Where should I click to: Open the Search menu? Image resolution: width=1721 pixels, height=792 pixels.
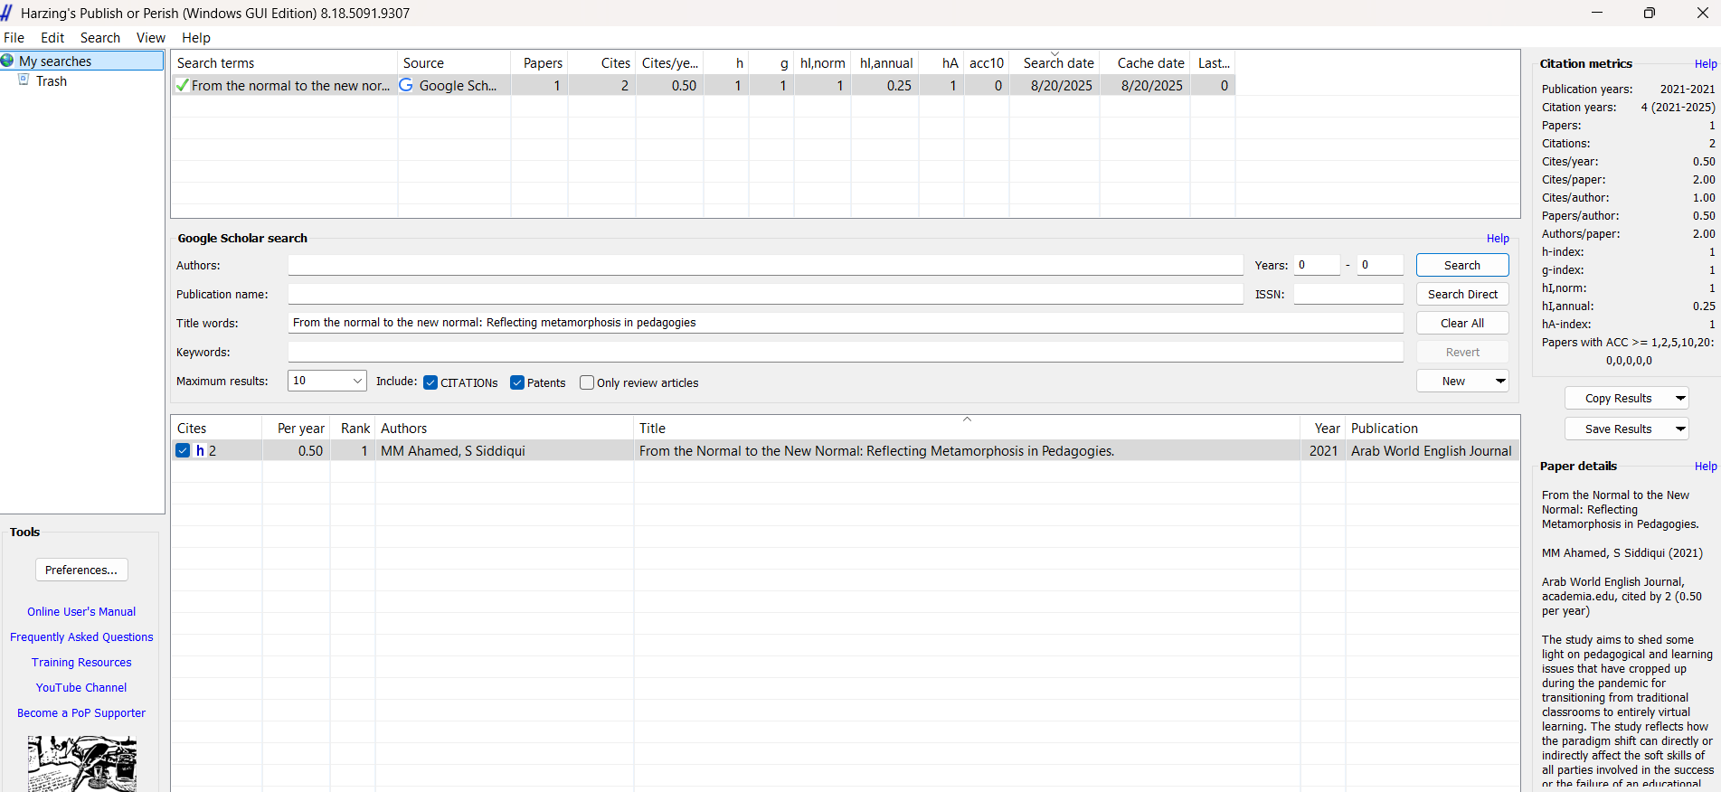[99, 38]
